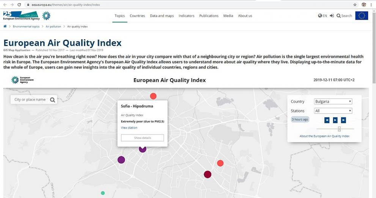Click the 'Sofia - Hipodruma' popup title
The height and width of the screenshot is (198, 376).
tap(137, 106)
